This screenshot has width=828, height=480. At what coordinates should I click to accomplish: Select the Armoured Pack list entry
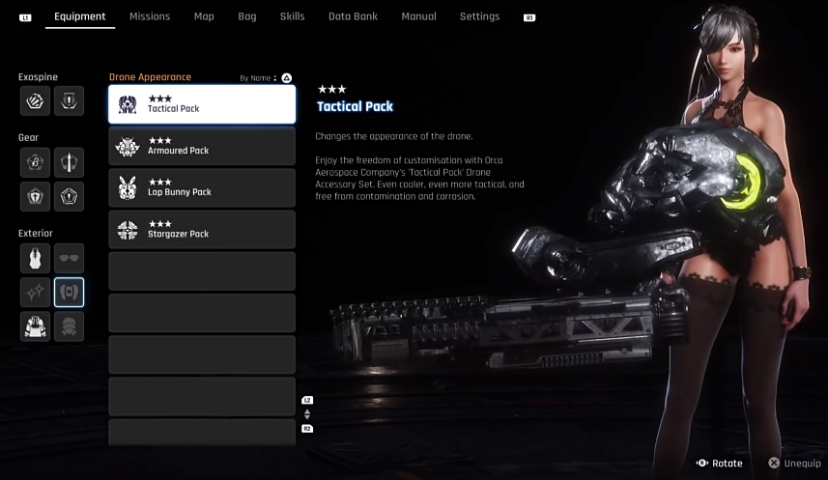point(202,146)
